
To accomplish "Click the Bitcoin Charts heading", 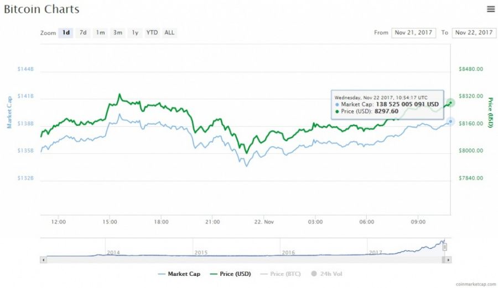I will pos(41,9).
